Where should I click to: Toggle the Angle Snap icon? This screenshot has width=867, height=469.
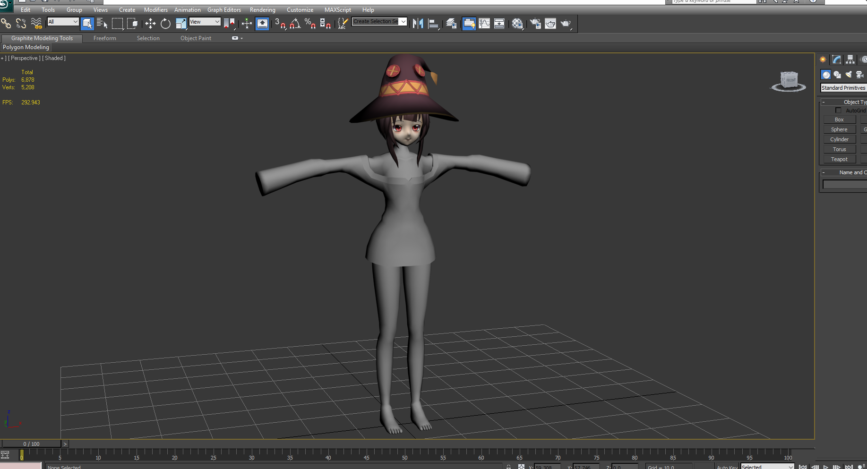[295, 23]
